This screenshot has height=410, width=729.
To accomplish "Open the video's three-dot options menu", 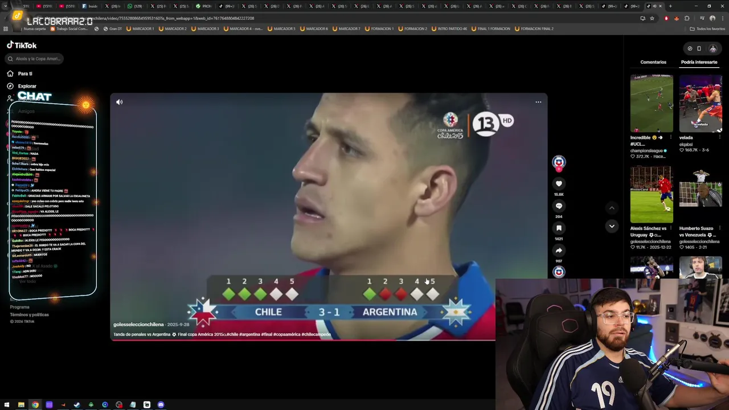I will coord(538,102).
